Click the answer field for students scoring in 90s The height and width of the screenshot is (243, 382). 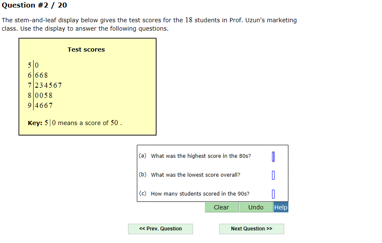tap(273, 193)
